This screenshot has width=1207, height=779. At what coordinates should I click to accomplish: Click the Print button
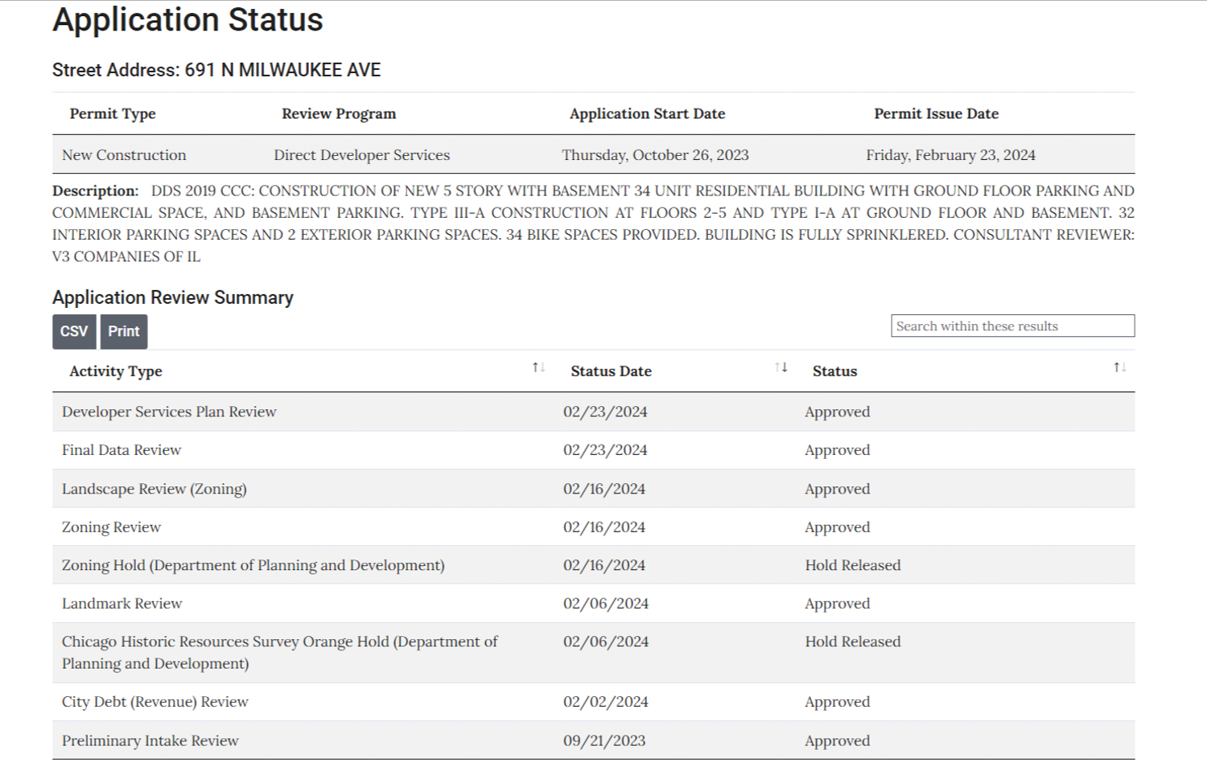(x=124, y=331)
